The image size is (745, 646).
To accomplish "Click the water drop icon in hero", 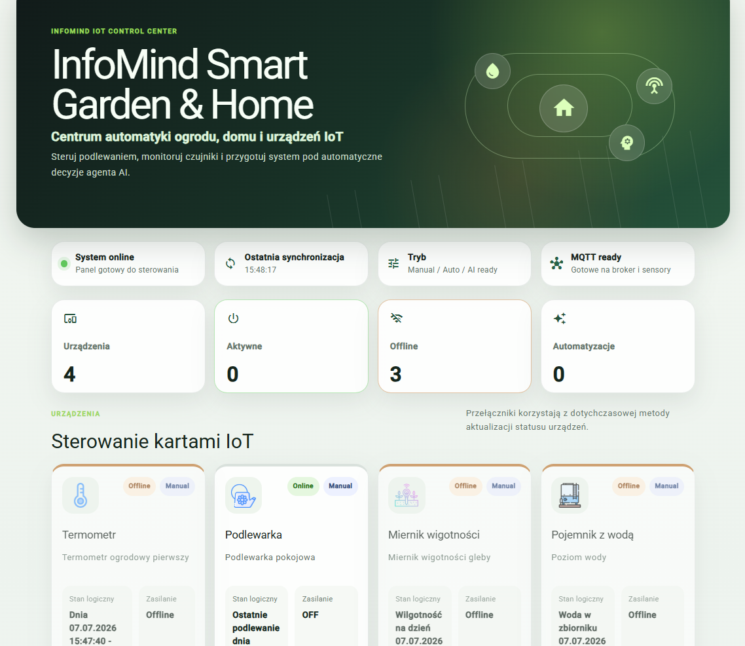I will point(493,71).
